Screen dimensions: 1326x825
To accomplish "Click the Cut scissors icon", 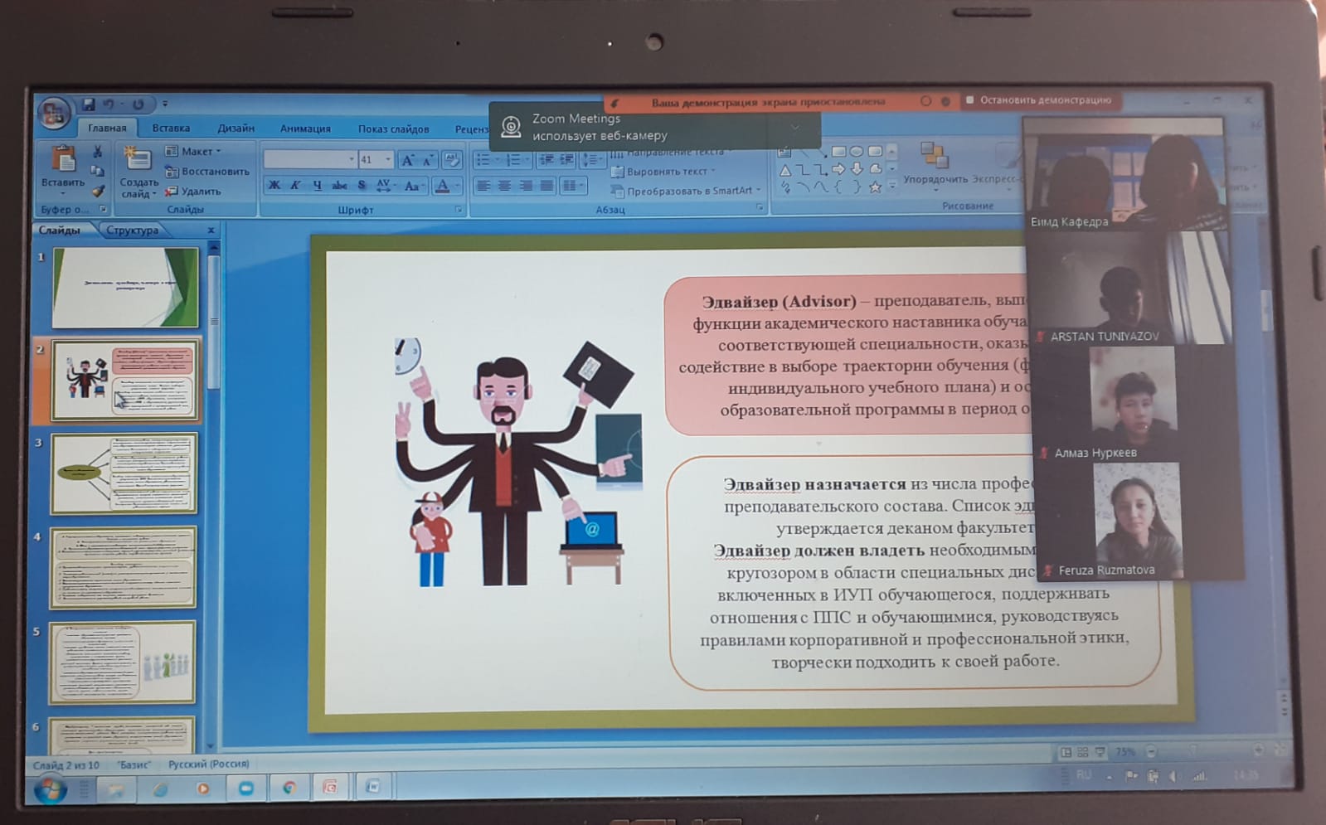I will 98,152.
